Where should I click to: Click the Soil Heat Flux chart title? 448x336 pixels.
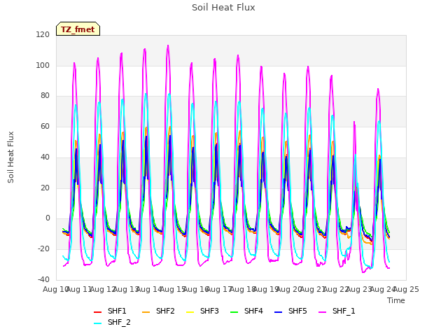(223, 8)
